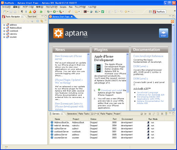
Task: Sort servers by Port column header
Action: pos(115,119)
